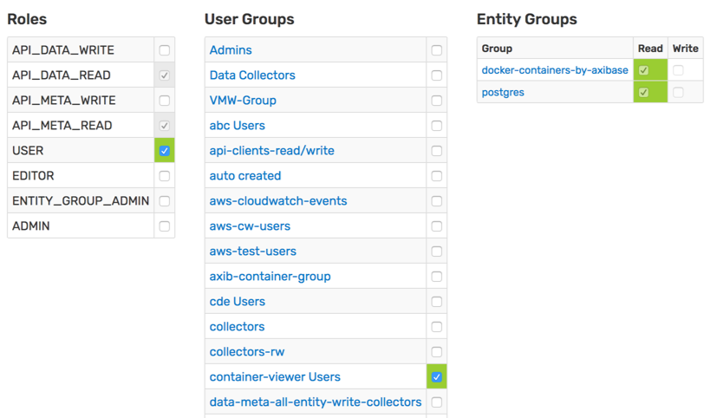This screenshot has width=710, height=418.
Task: Open the docker-containers-by-axibase entity group
Action: coord(555,70)
